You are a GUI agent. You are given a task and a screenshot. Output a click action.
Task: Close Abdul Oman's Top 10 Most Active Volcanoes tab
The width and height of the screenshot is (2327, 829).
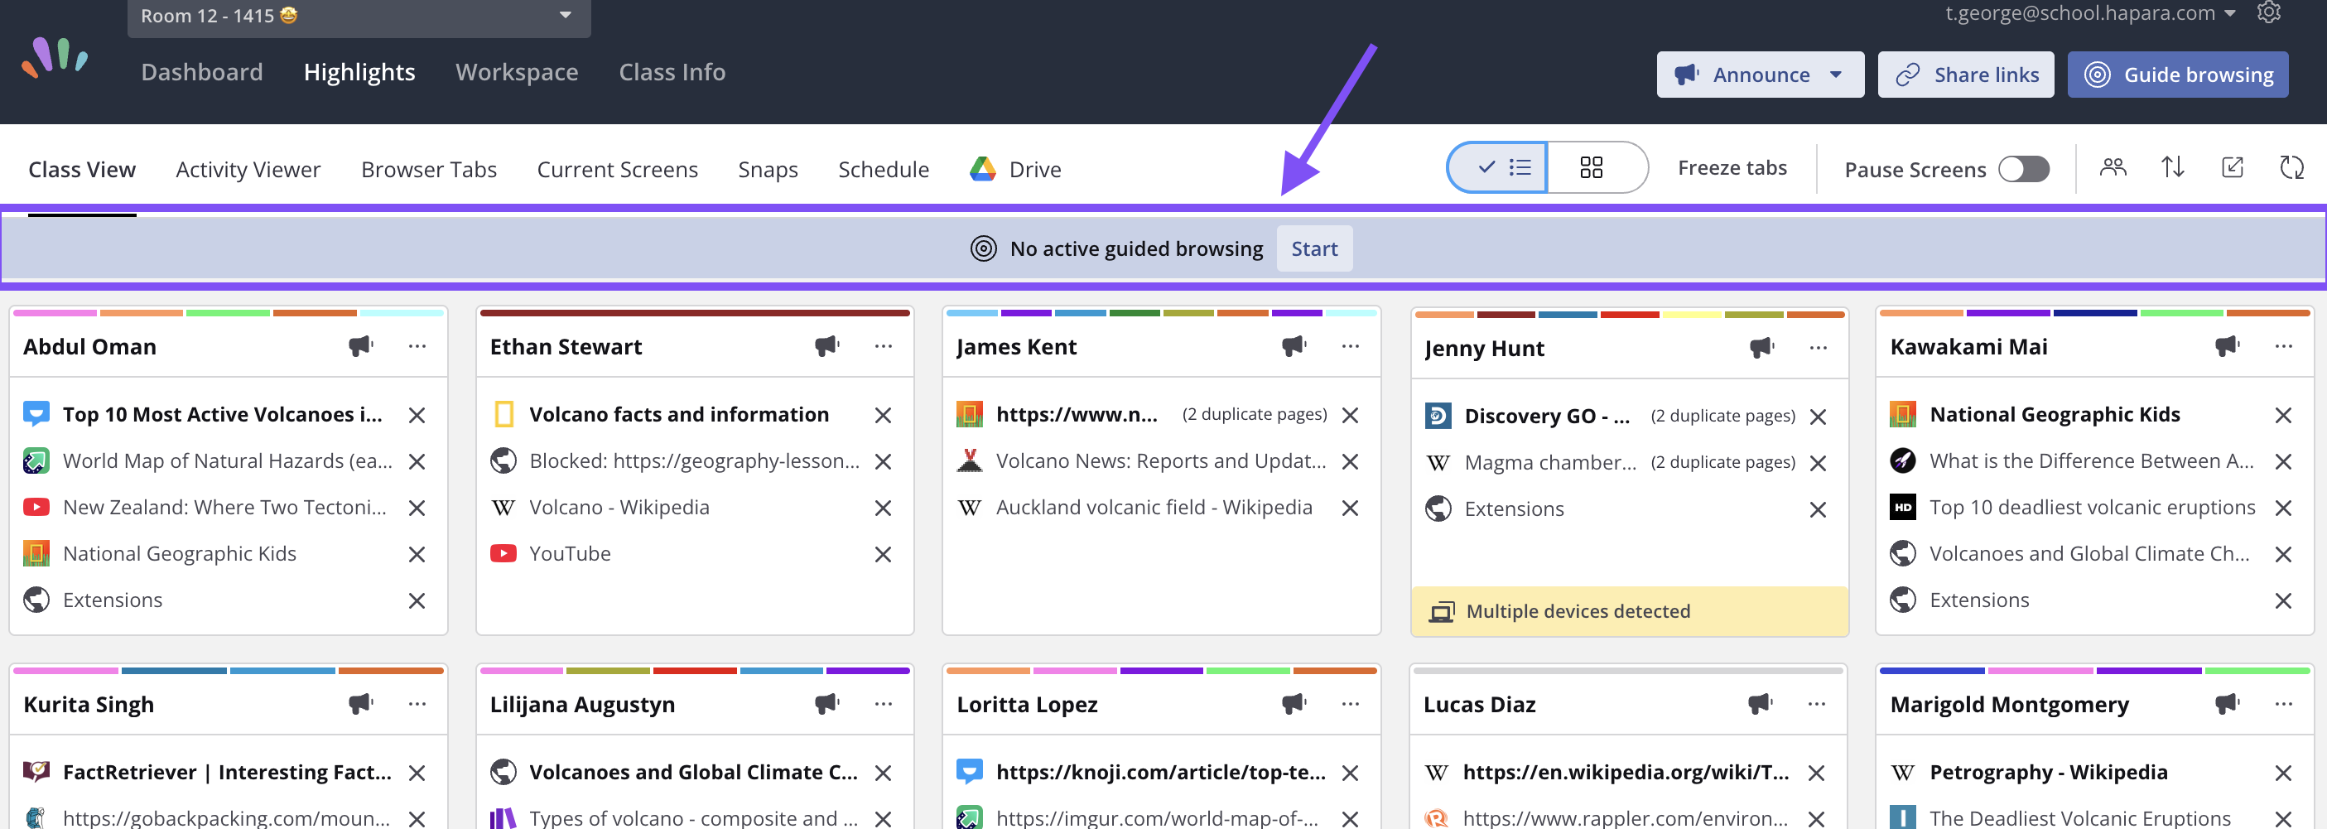tap(417, 416)
